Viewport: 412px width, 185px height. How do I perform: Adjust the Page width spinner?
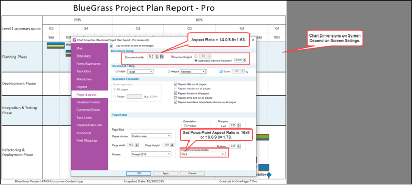click(136, 145)
